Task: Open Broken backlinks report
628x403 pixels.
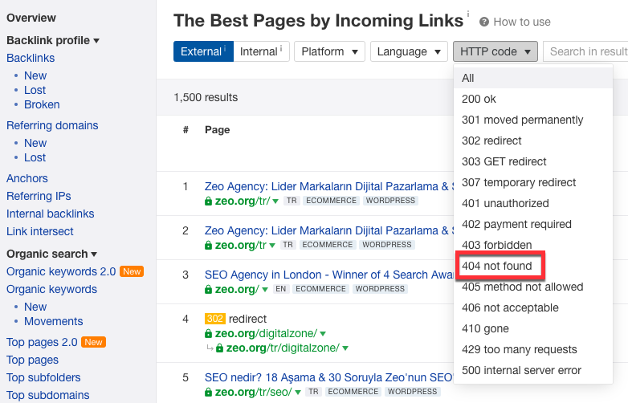Action: (x=42, y=104)
